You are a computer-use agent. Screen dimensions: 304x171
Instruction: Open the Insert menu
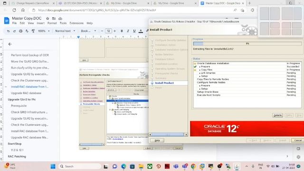[x=40, y=23]
